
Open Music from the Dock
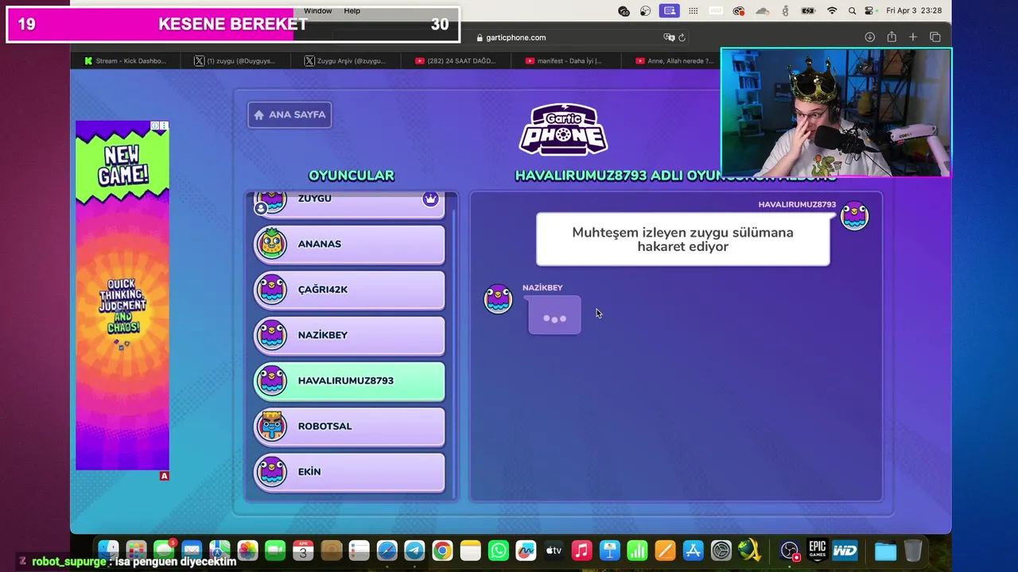[581, 550]
